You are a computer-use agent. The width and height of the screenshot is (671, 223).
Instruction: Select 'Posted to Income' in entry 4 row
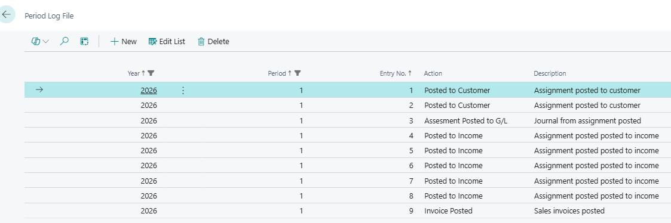click(453, 135)
